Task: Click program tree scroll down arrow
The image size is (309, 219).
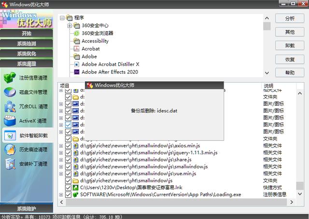Action: pyautogui.click(x=267, y=73)
